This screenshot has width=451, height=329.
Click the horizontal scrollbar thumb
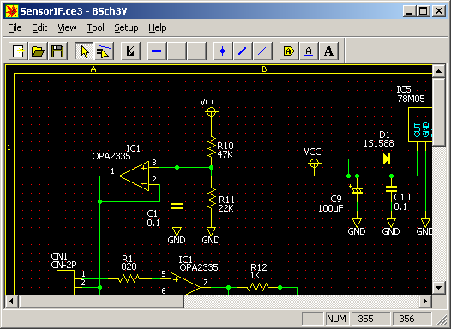(101, 301)
